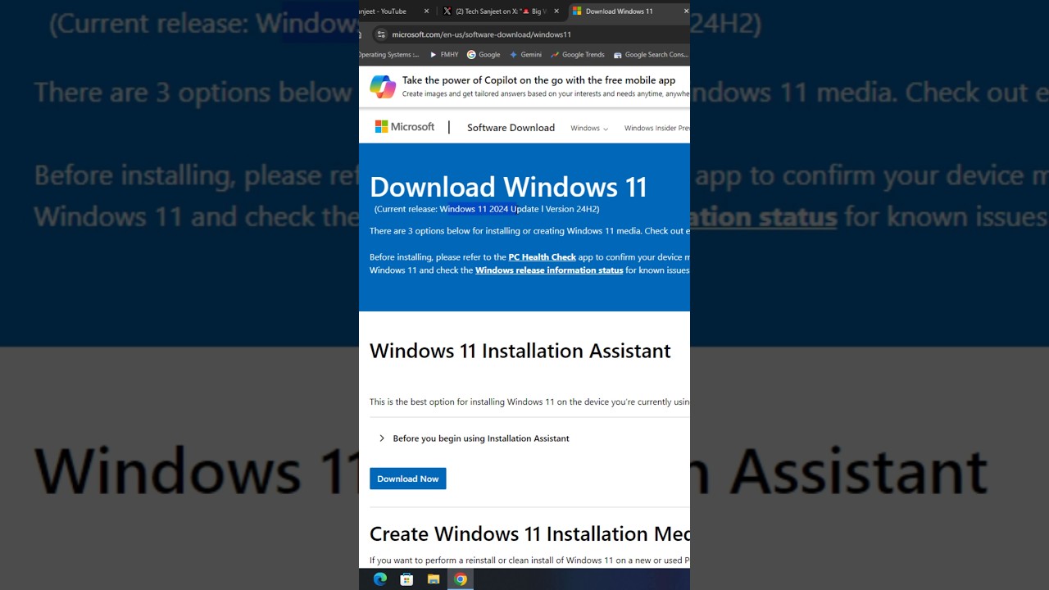Click the Copilot mobile app banner text
This screenshot has width=1049, height=590.
coord(538,80)
